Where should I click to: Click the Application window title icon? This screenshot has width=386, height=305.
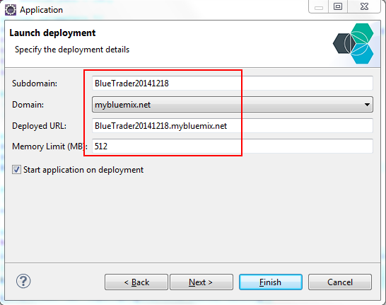[x=11, y=10]
